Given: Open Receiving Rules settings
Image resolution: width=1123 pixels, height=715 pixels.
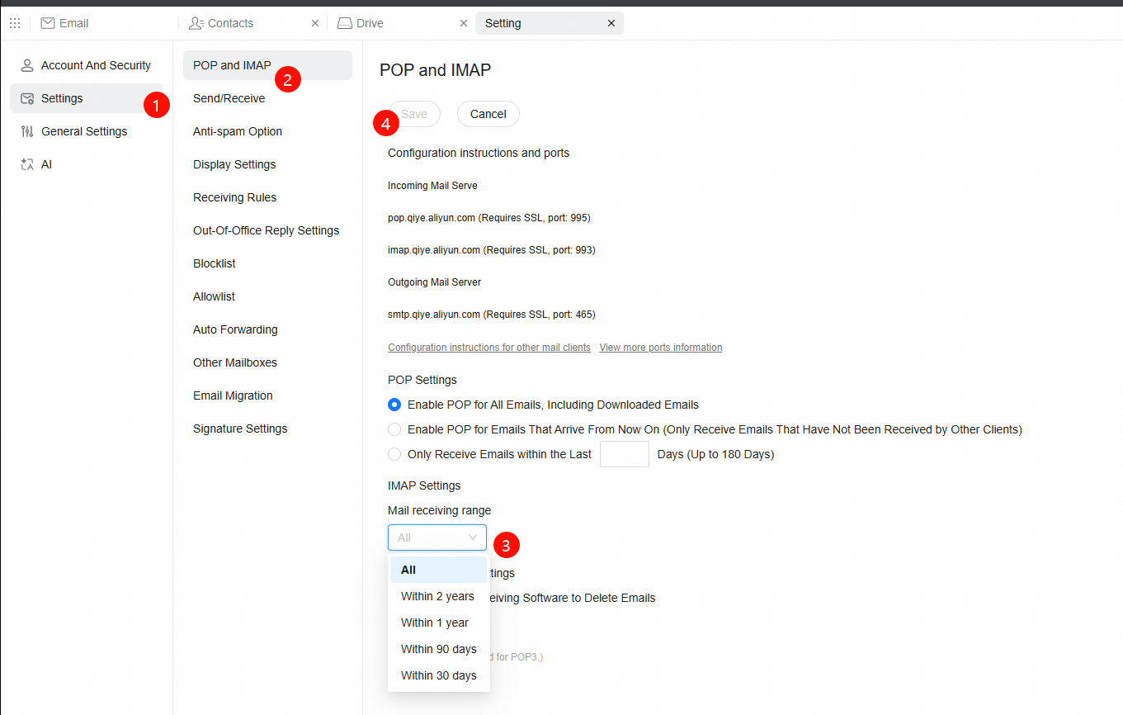Looking at the screenshot, I should 267,197.
